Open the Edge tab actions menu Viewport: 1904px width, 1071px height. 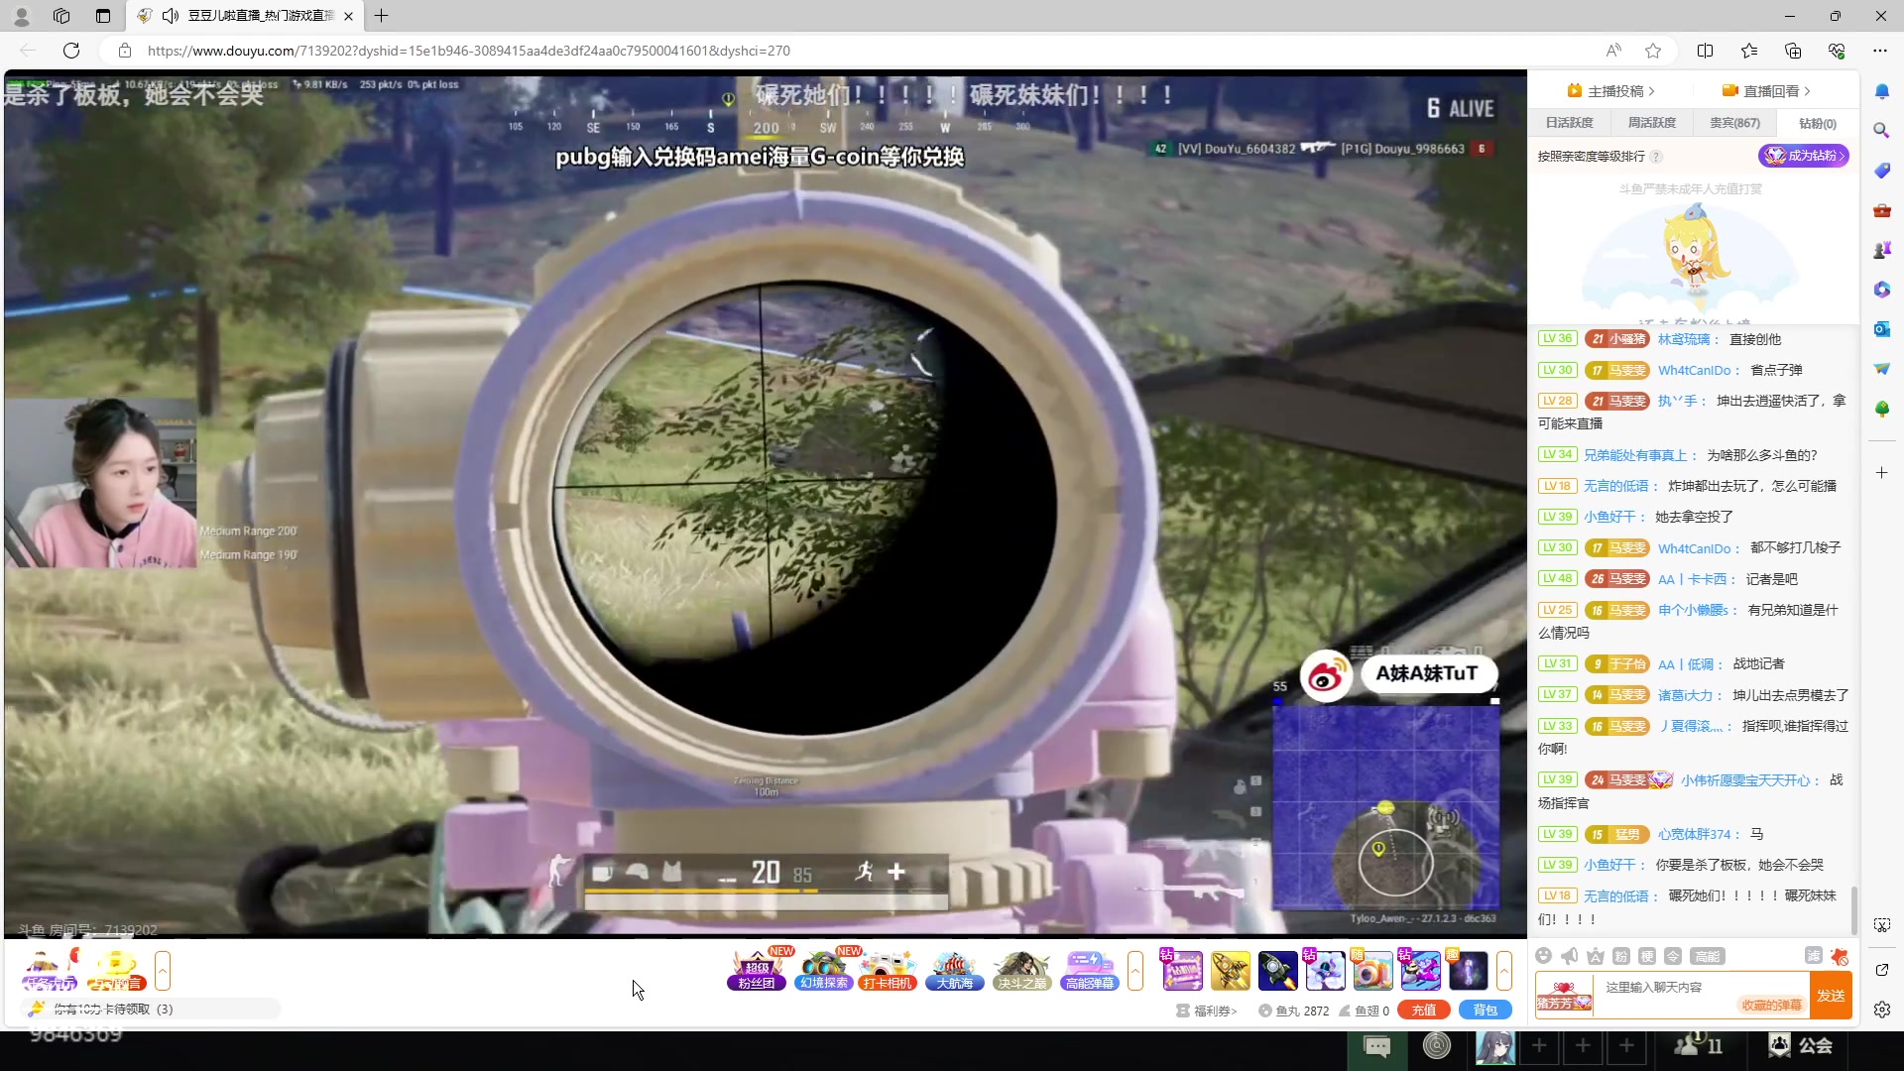click(x=103, y=16)
